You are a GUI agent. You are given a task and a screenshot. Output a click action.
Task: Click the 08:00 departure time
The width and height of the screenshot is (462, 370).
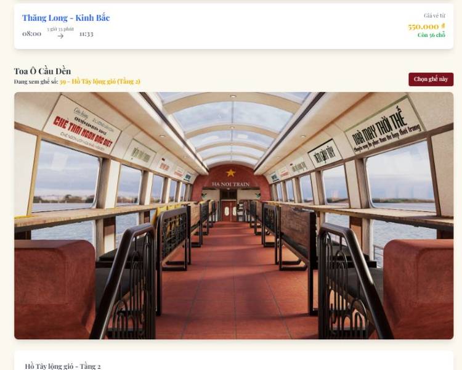click(32, 34)
